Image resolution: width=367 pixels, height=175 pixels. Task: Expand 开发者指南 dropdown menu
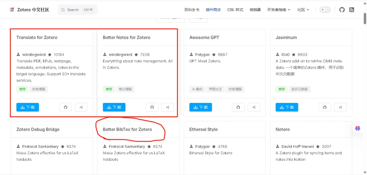click(x=279, y=10)
